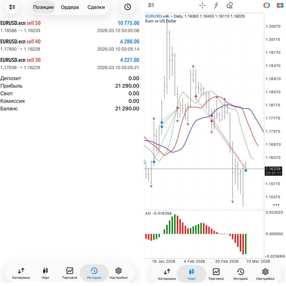Open the EURUSD.ecn sell 40 position
Screen dimensions: 286x286
click(x=69, y=45)
